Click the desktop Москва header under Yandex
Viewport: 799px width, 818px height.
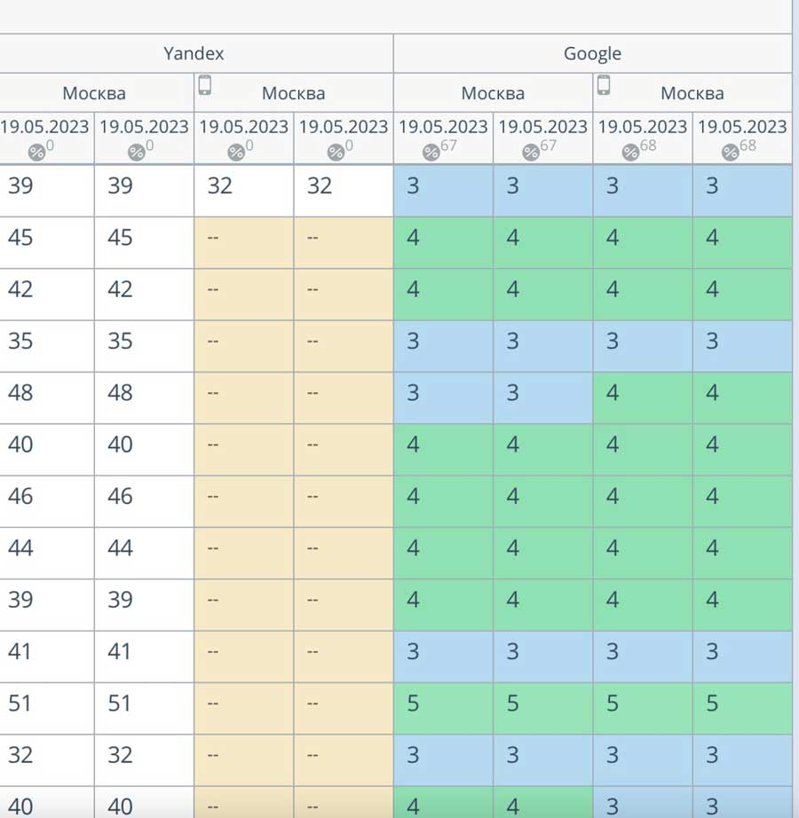pos(93,93)
